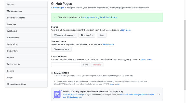Open Deploy keys settings
The image size is (186, 103).
click(26, 51)
